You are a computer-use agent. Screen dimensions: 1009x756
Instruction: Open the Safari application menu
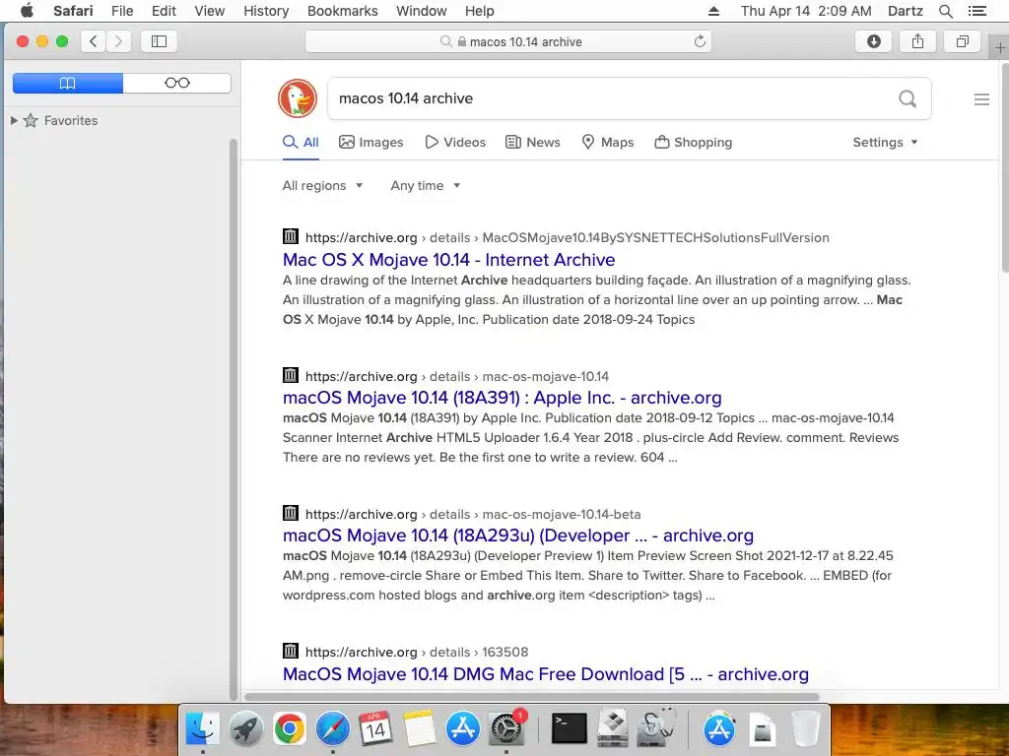(73, 11)
